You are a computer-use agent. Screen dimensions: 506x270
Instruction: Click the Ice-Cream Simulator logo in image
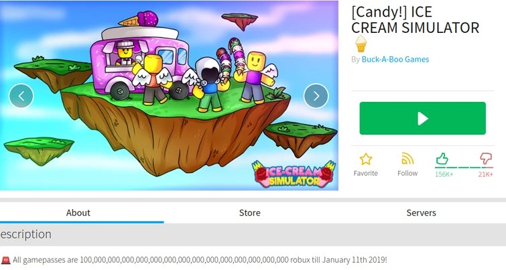[x=294, y=174]
